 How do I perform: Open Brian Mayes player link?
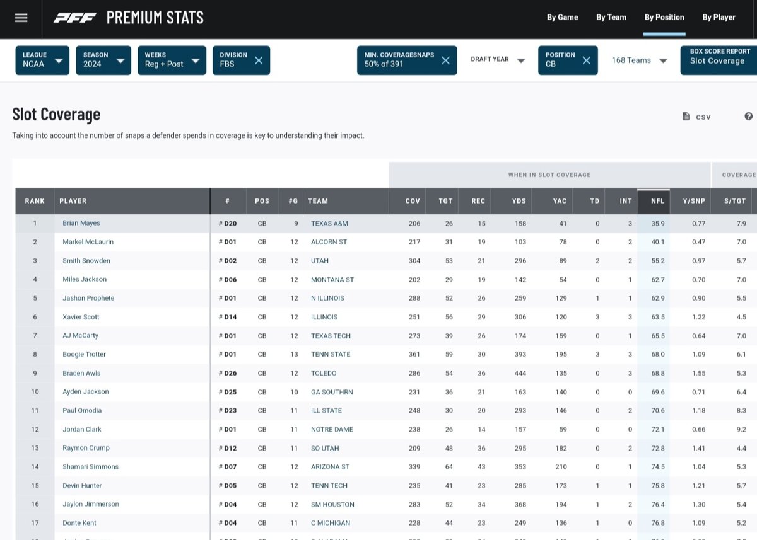click(x=81, y=223)
